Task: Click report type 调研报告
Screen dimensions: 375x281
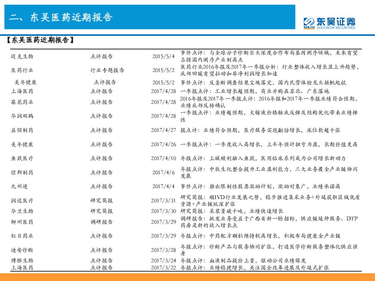Action: pos(102,222)
